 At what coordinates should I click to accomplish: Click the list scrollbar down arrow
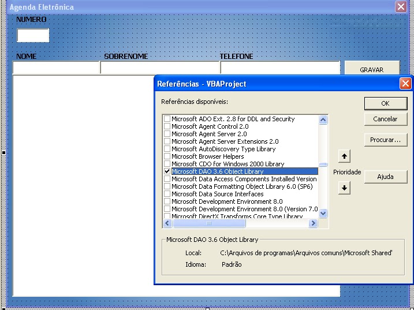323,213
